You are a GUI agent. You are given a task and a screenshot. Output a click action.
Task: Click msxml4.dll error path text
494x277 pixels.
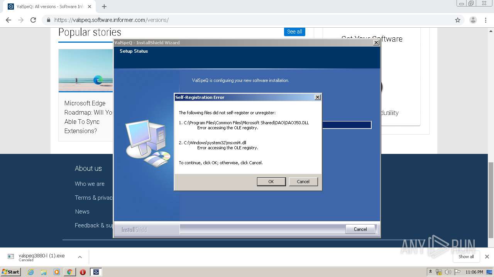click(x=215, y=143)
